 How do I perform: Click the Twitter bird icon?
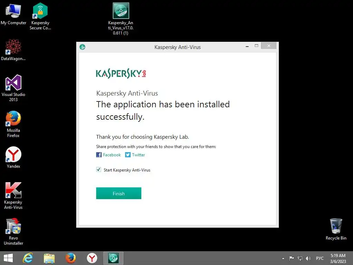point(128,155)
